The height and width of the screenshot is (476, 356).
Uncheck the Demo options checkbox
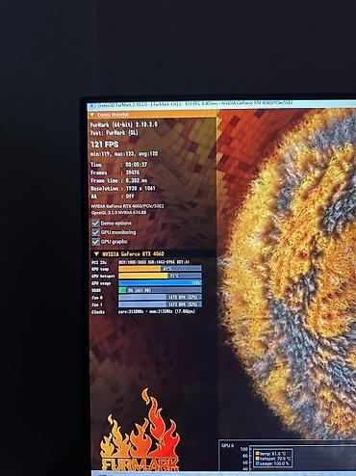95,223
